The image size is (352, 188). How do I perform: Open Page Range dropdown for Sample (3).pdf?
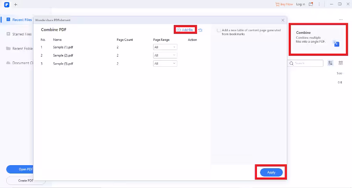165,64
